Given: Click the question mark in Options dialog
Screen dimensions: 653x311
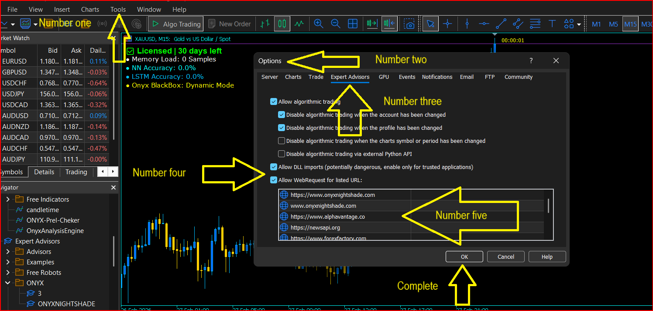Looking at the screenshot, I should click(531, 61).
